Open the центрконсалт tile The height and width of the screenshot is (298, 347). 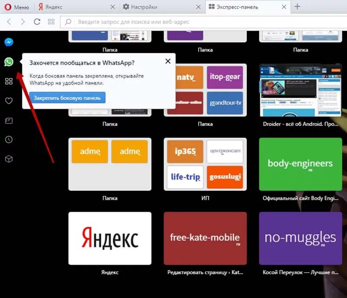(x=225, y=151)
